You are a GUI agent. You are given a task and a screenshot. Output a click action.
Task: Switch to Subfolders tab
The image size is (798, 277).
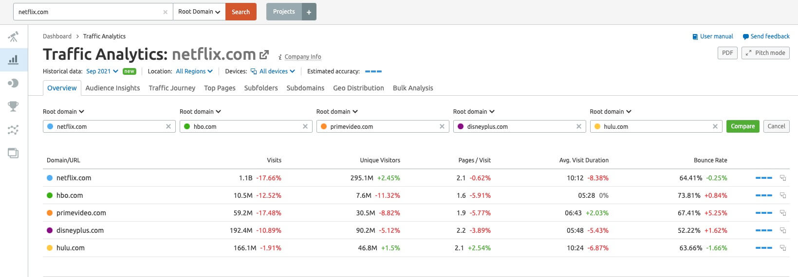(x=261, y=88)
